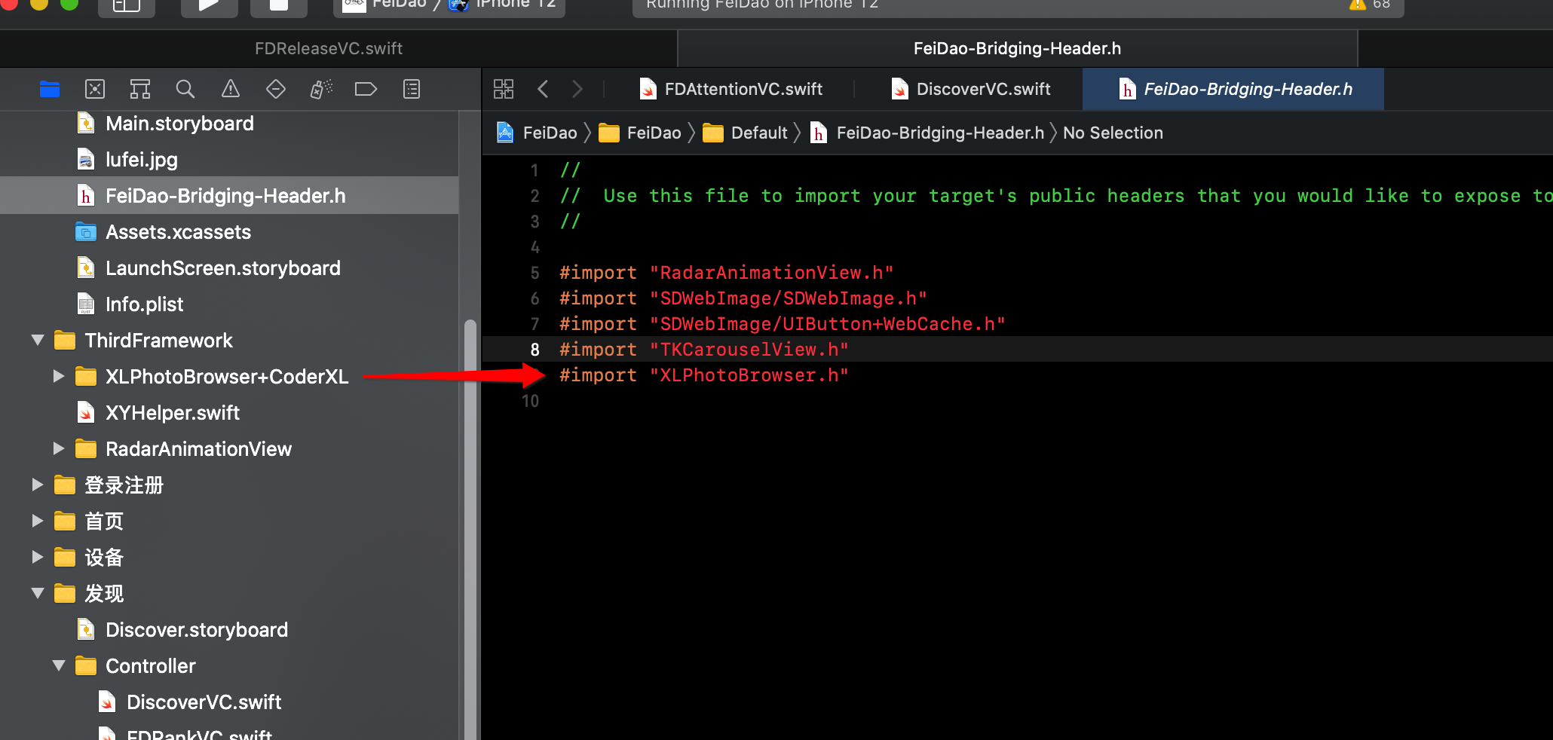1553x740 pixels.
Task: Click the "SDWebImage/UIButton+WebCache.h" import string
Action: pos(828,324)
